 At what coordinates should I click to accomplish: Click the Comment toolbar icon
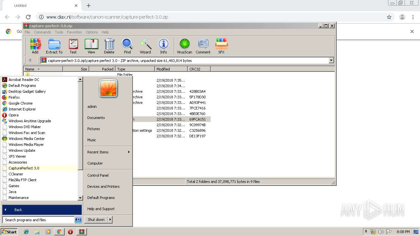[203, 46]
